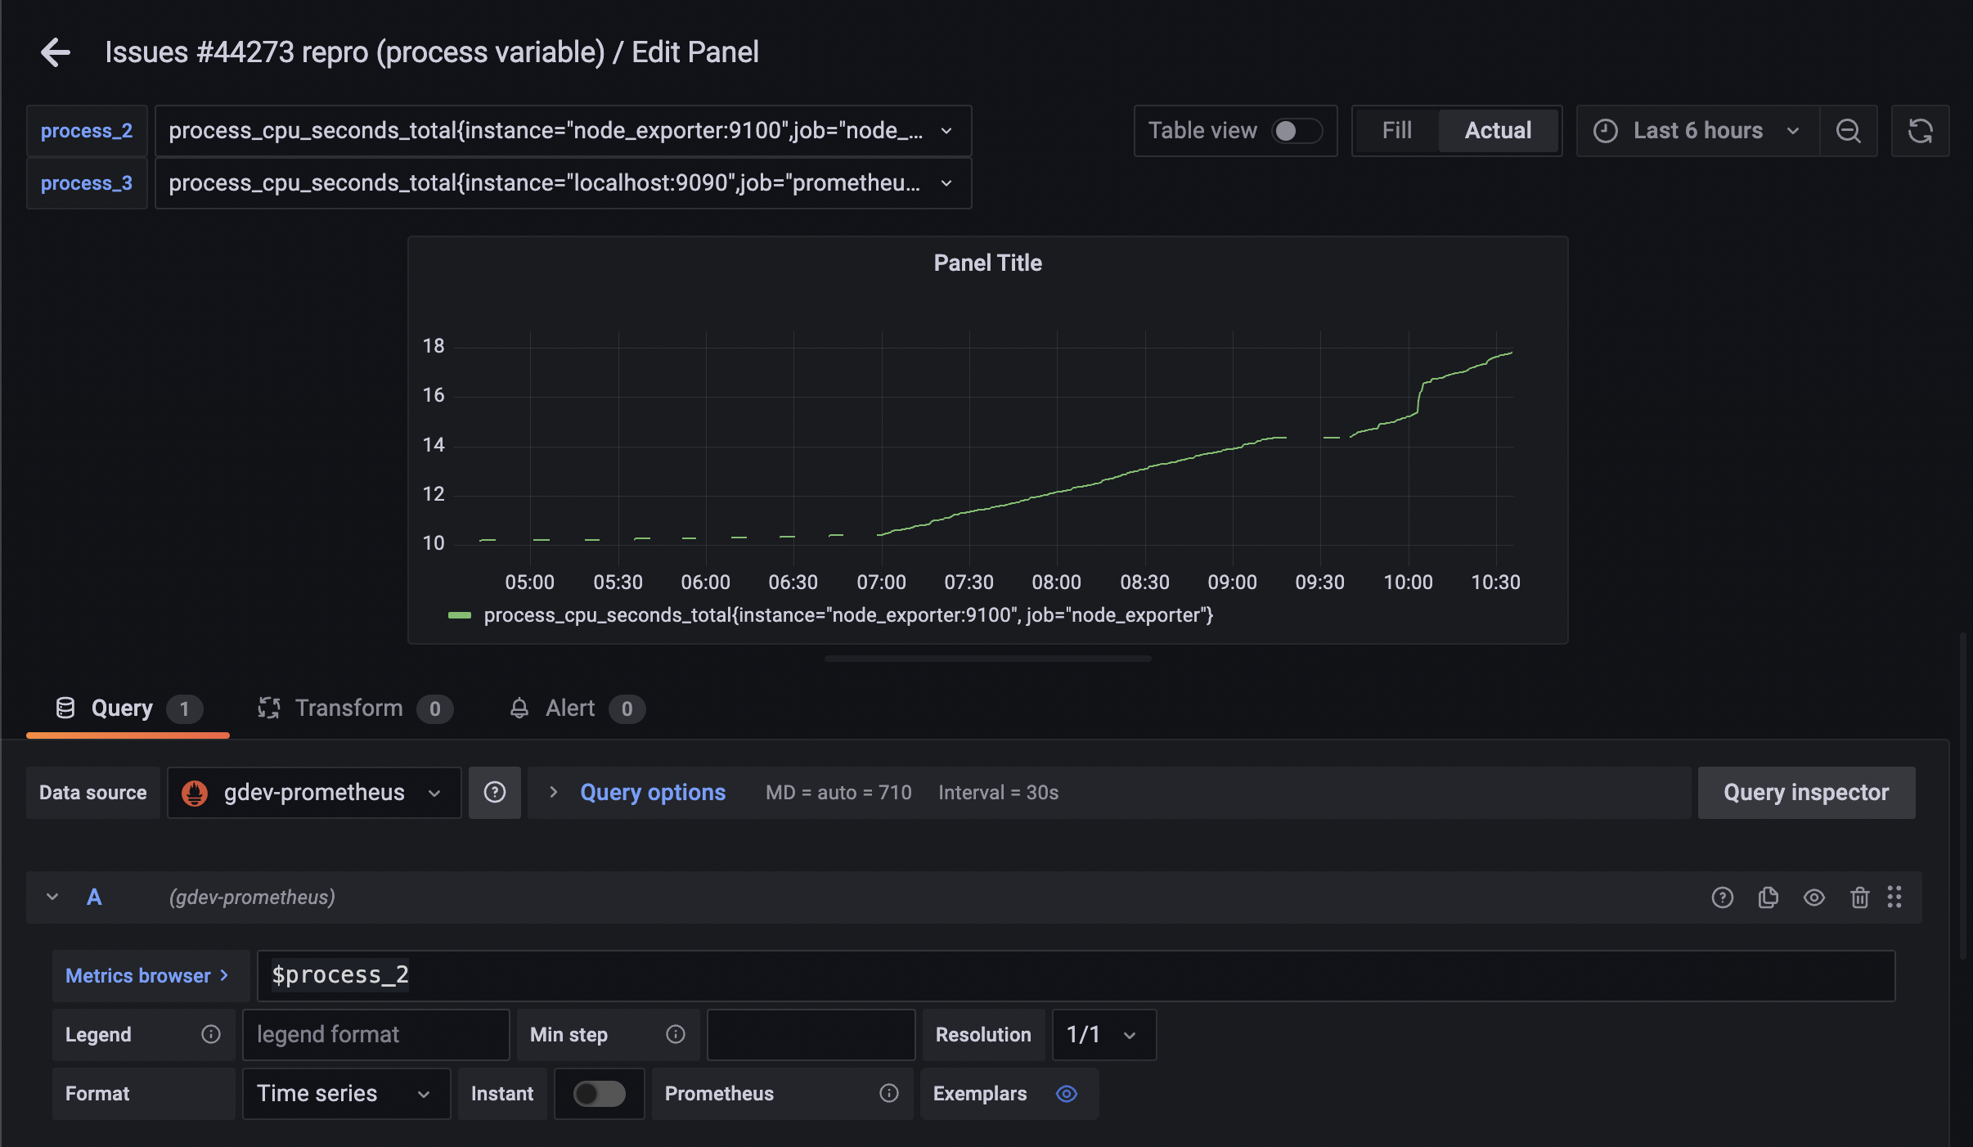Image resolution: width=1973 pixels, height=1147 pixels.
Task: Duplicate query A with copy icon
Action: [x=1768, y=897]
